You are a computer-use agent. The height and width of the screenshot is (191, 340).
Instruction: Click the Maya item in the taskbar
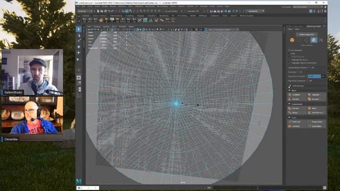tap(88, 188)
